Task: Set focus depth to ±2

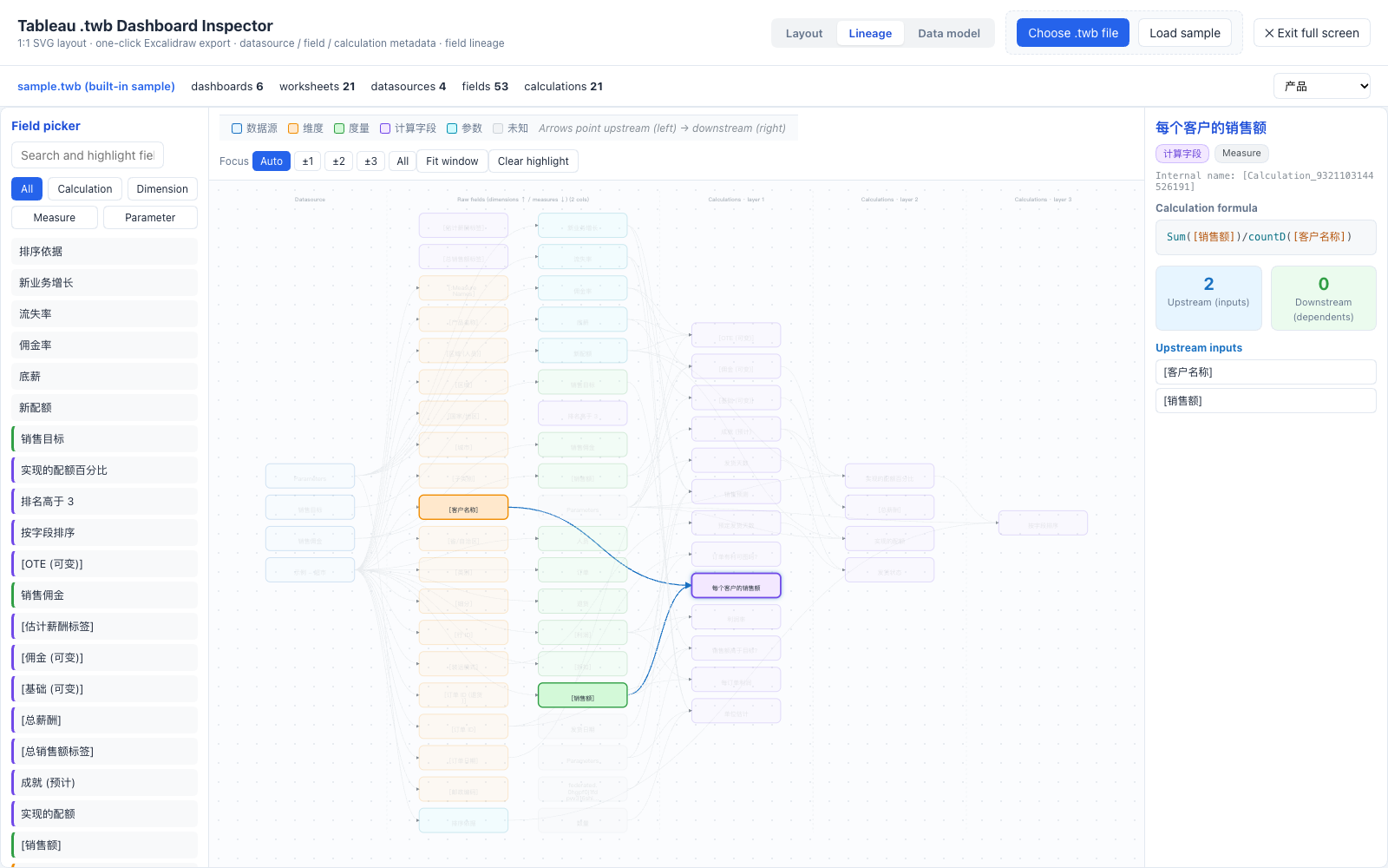Action: (x=339, y=161)
